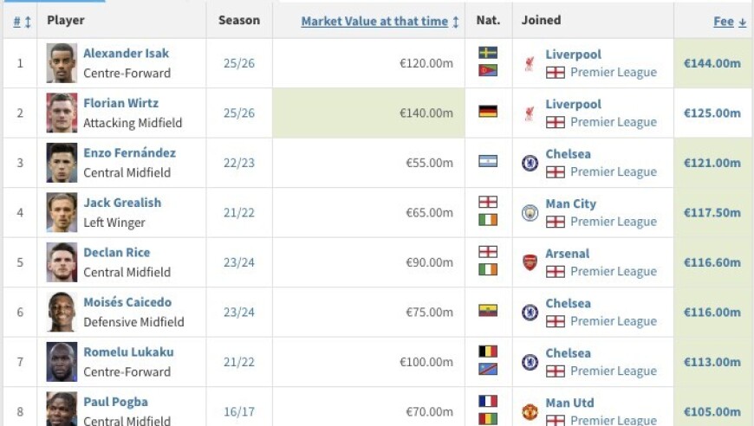Open the 23/24 season link for Declan Rice
This screenshot has width=754, height=426.
[x=239, y=262]
